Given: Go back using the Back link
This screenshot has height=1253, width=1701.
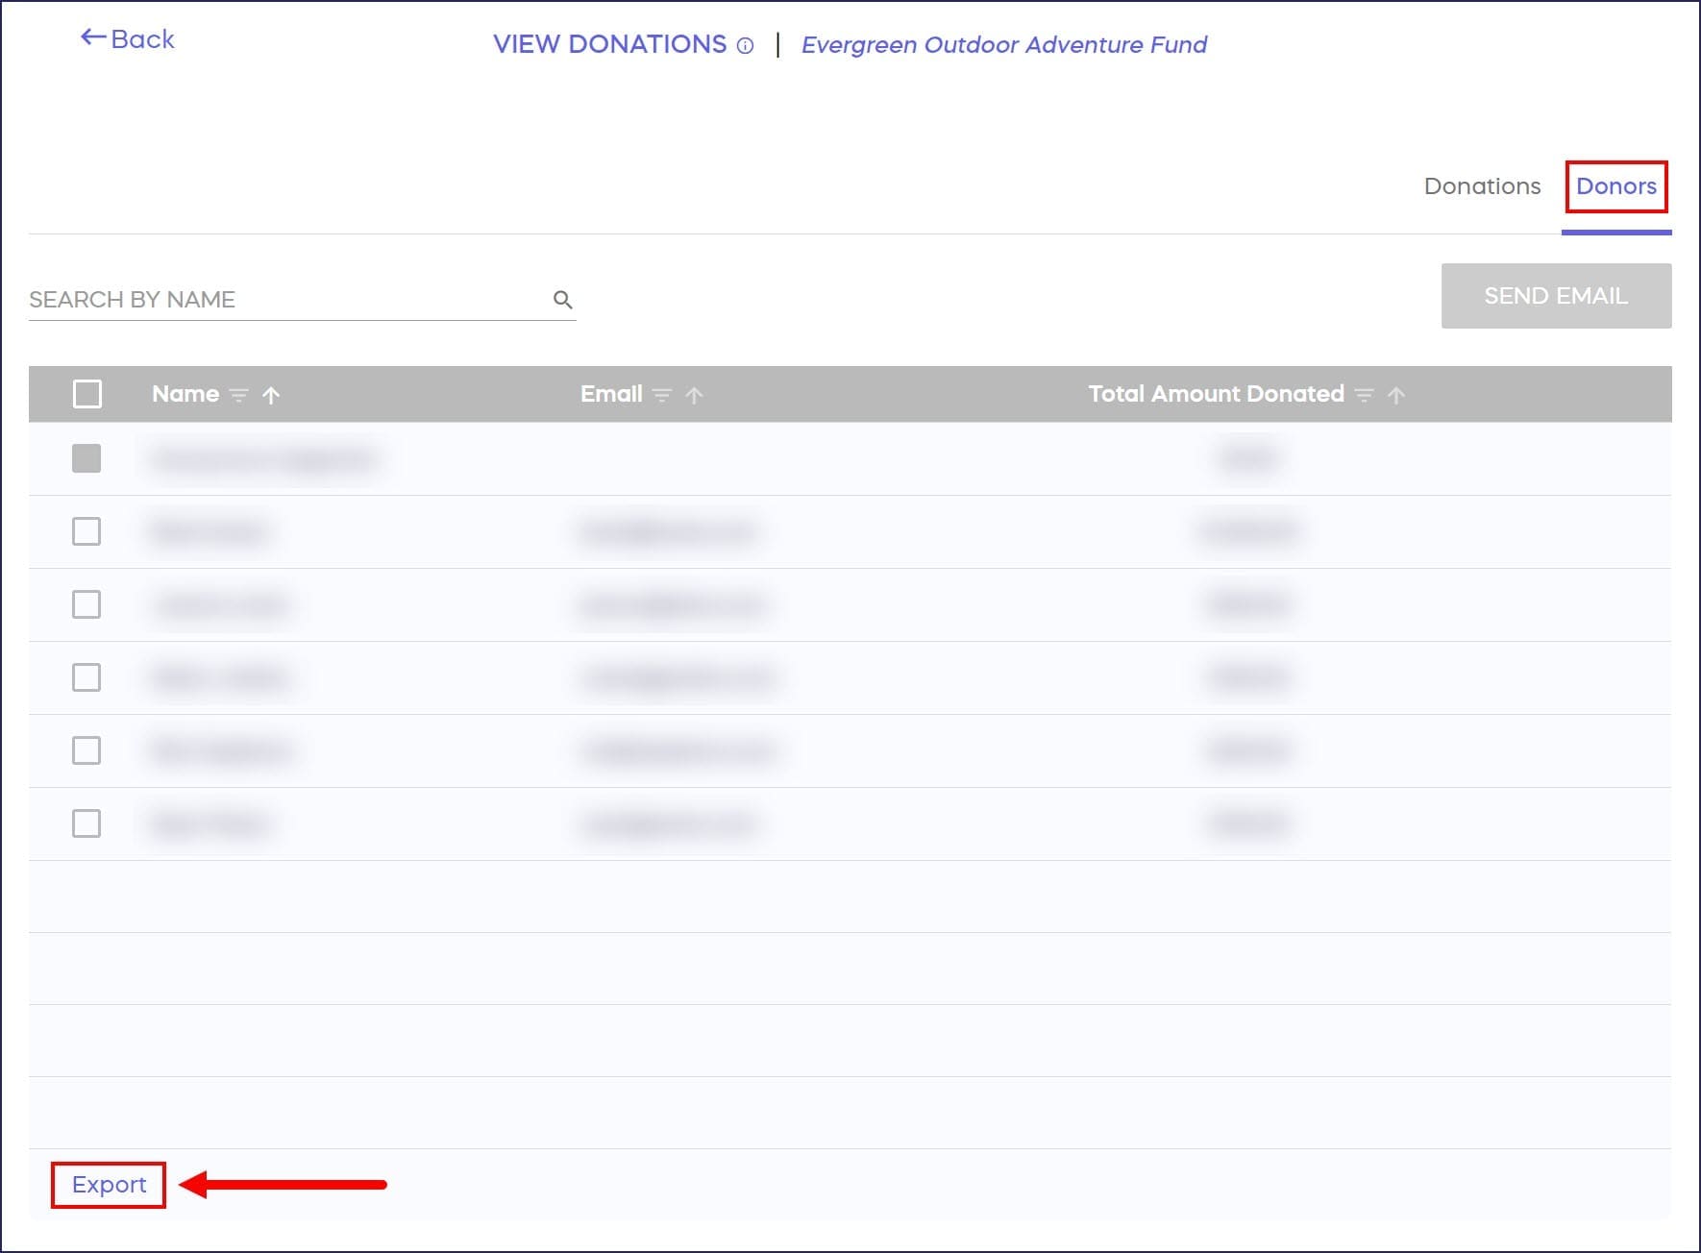Looking at the screenshot, I should pos(128,39).
